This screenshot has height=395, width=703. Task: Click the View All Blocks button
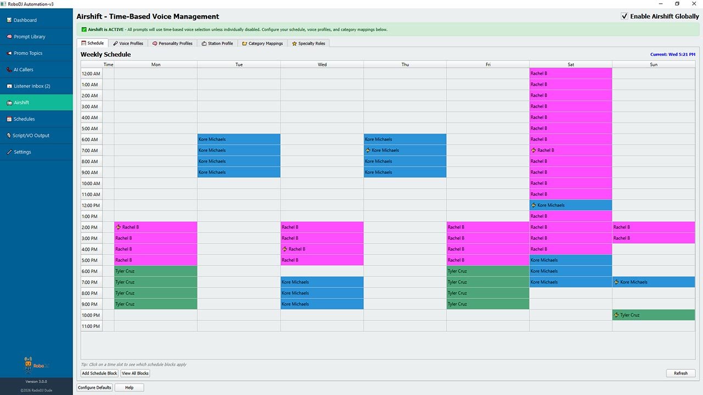135,373
